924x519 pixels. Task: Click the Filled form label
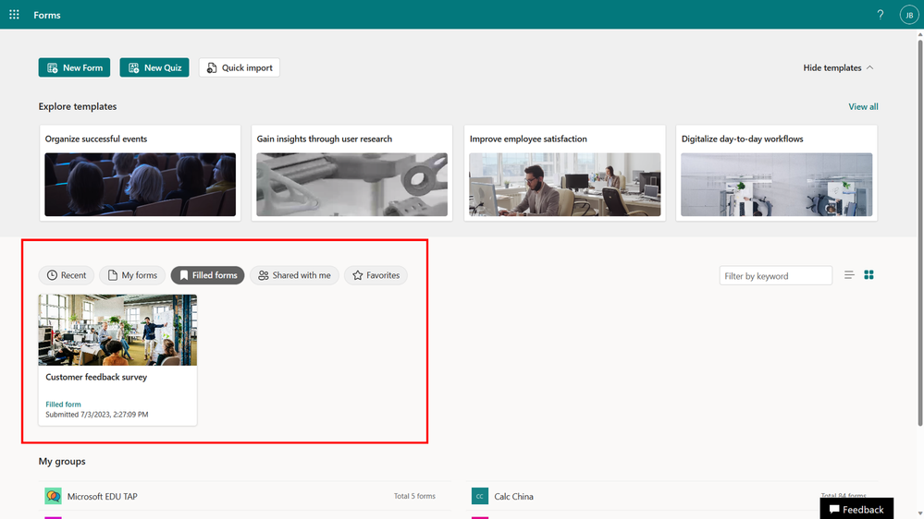63,404
